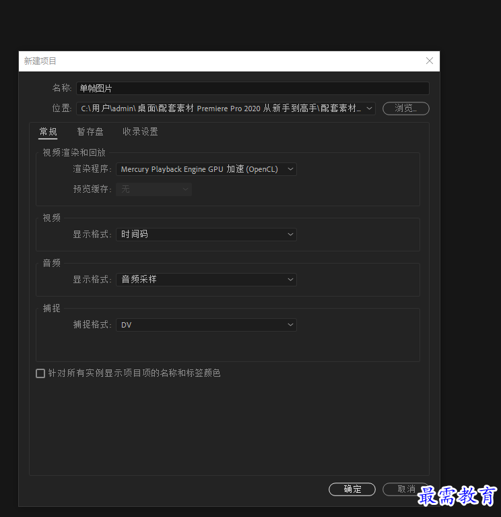Switch to the 常规 tab
The image size is (501, 517).
click(48, 132)
